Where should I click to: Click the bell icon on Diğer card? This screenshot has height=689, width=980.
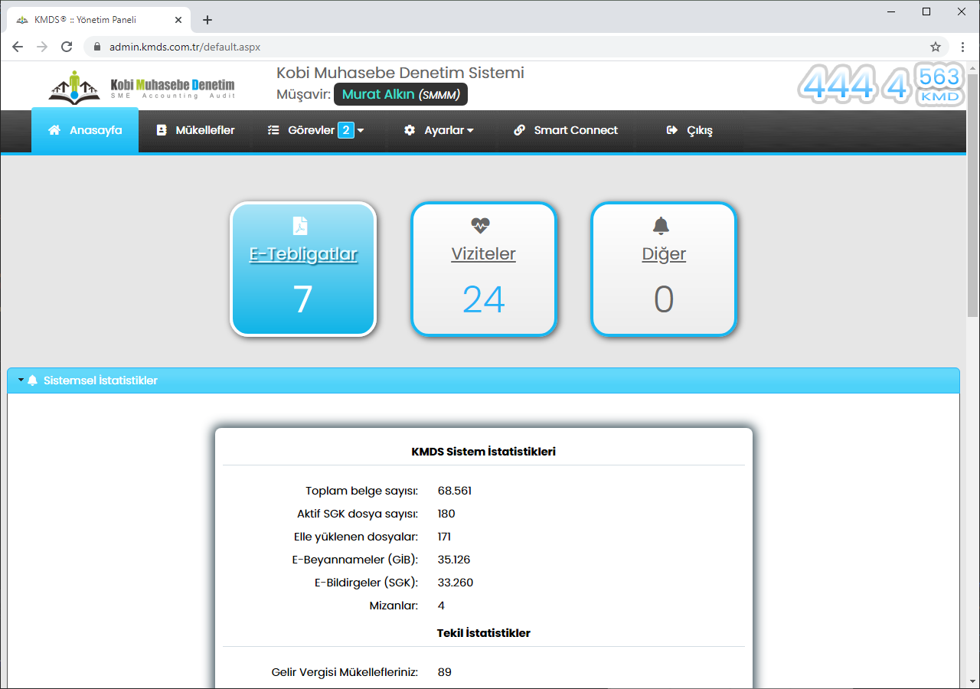[661, 225]
